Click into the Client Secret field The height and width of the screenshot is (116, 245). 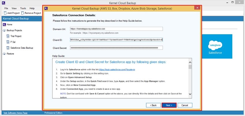[116, 48]
